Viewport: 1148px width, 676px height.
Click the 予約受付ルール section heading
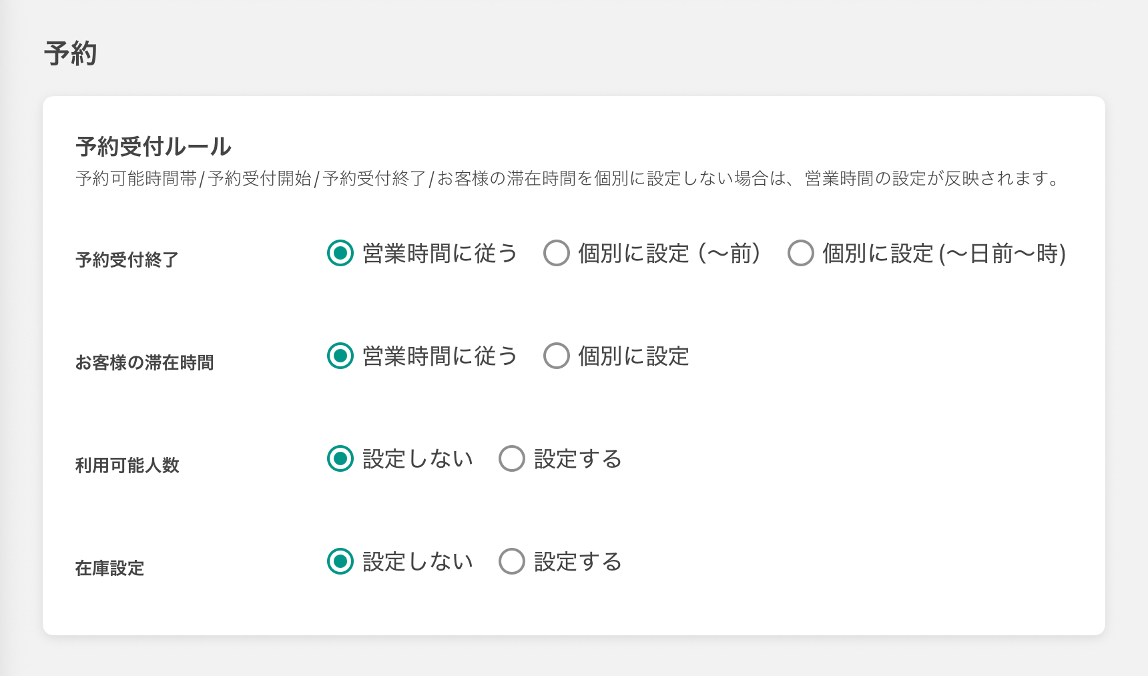coord(154,147)
